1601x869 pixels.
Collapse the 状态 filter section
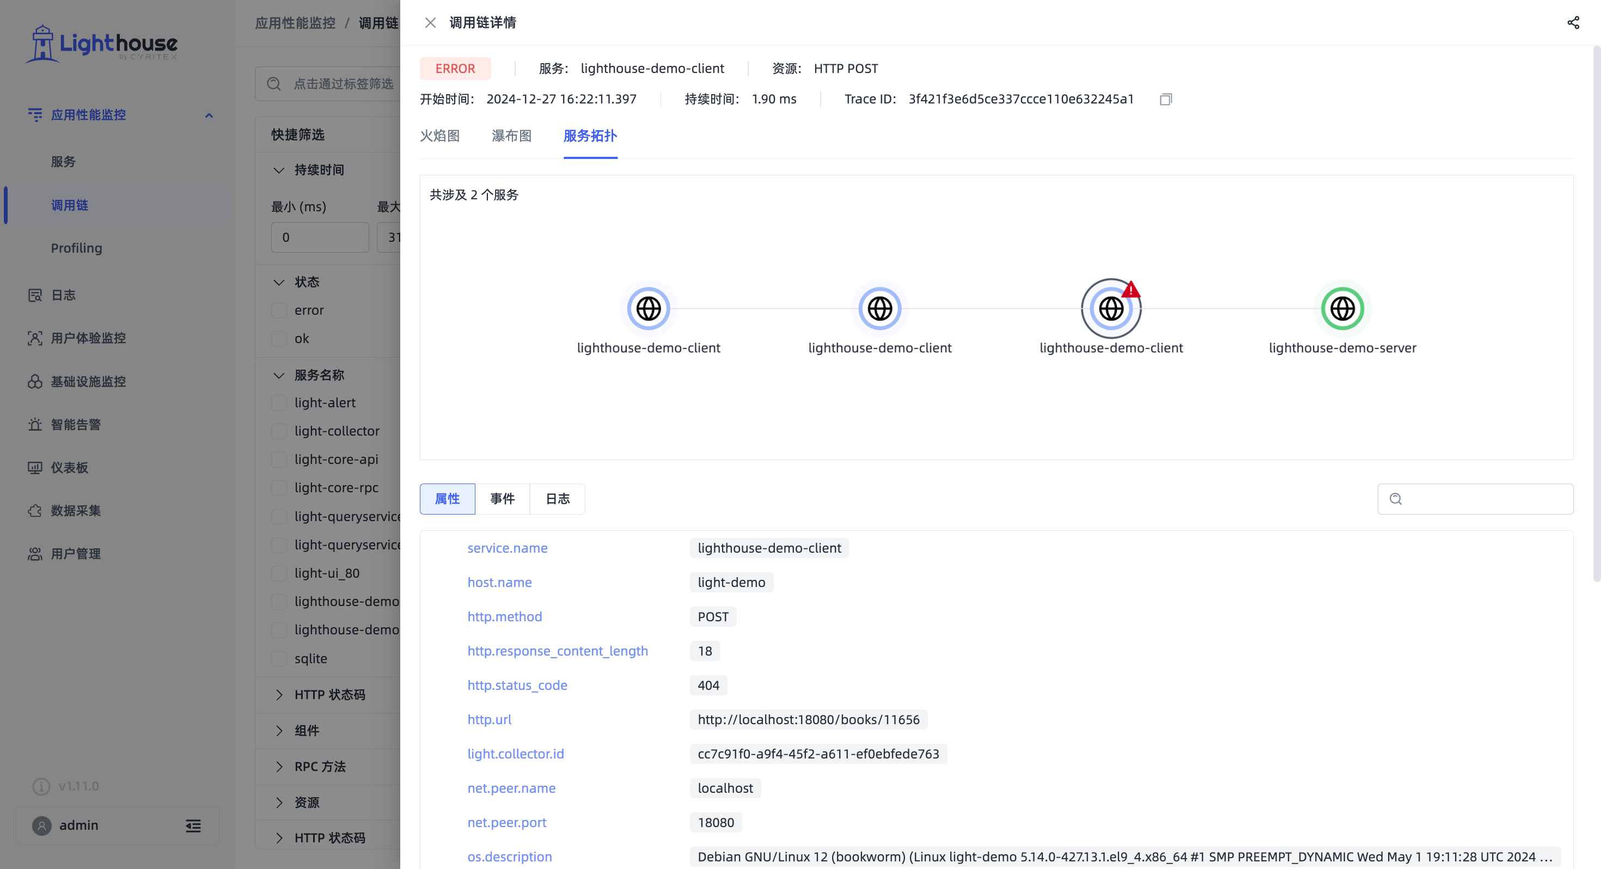pos(279,282)
